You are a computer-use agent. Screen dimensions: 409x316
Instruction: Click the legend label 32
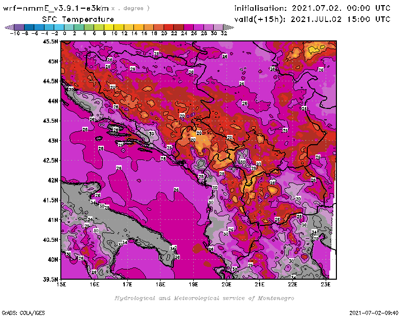click(x=224, y=33)
